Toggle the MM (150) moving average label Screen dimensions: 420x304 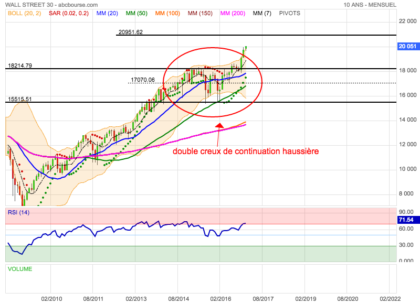click(200, 14)
